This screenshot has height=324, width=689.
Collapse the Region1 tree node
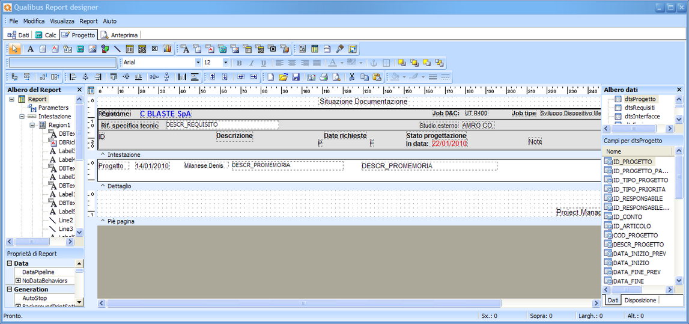tap(32, 125)
